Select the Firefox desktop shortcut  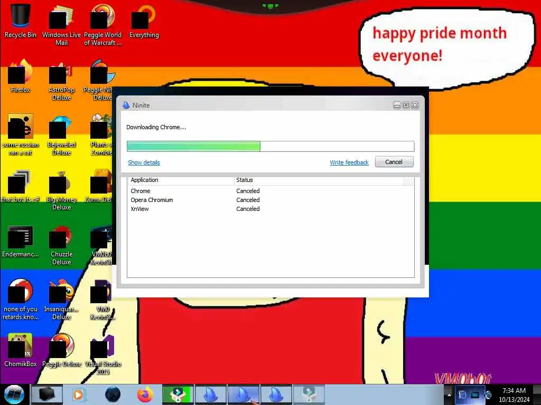click(x=21, y=76)
